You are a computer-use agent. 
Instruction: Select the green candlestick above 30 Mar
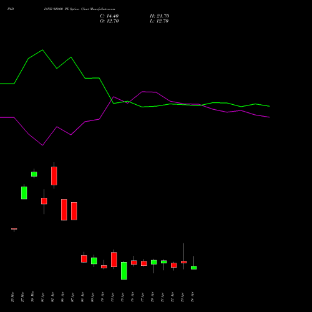point(34,174)
